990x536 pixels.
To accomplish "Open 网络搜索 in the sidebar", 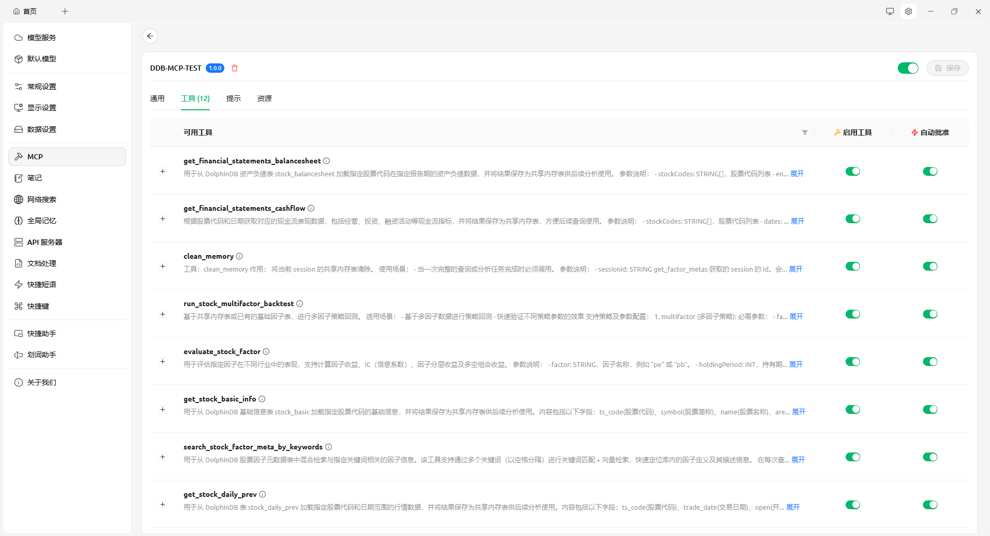I will [x=42, y=199].
